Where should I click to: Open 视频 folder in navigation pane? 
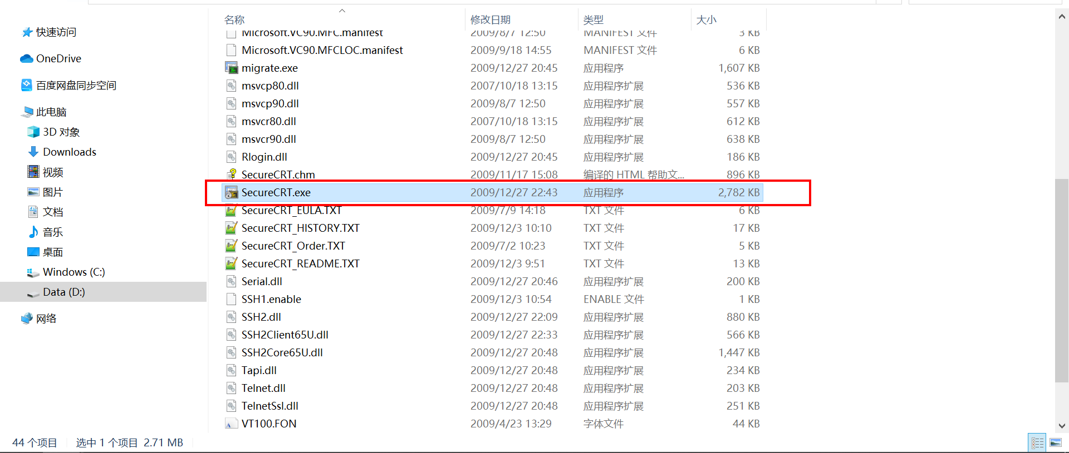pos(53,172)
